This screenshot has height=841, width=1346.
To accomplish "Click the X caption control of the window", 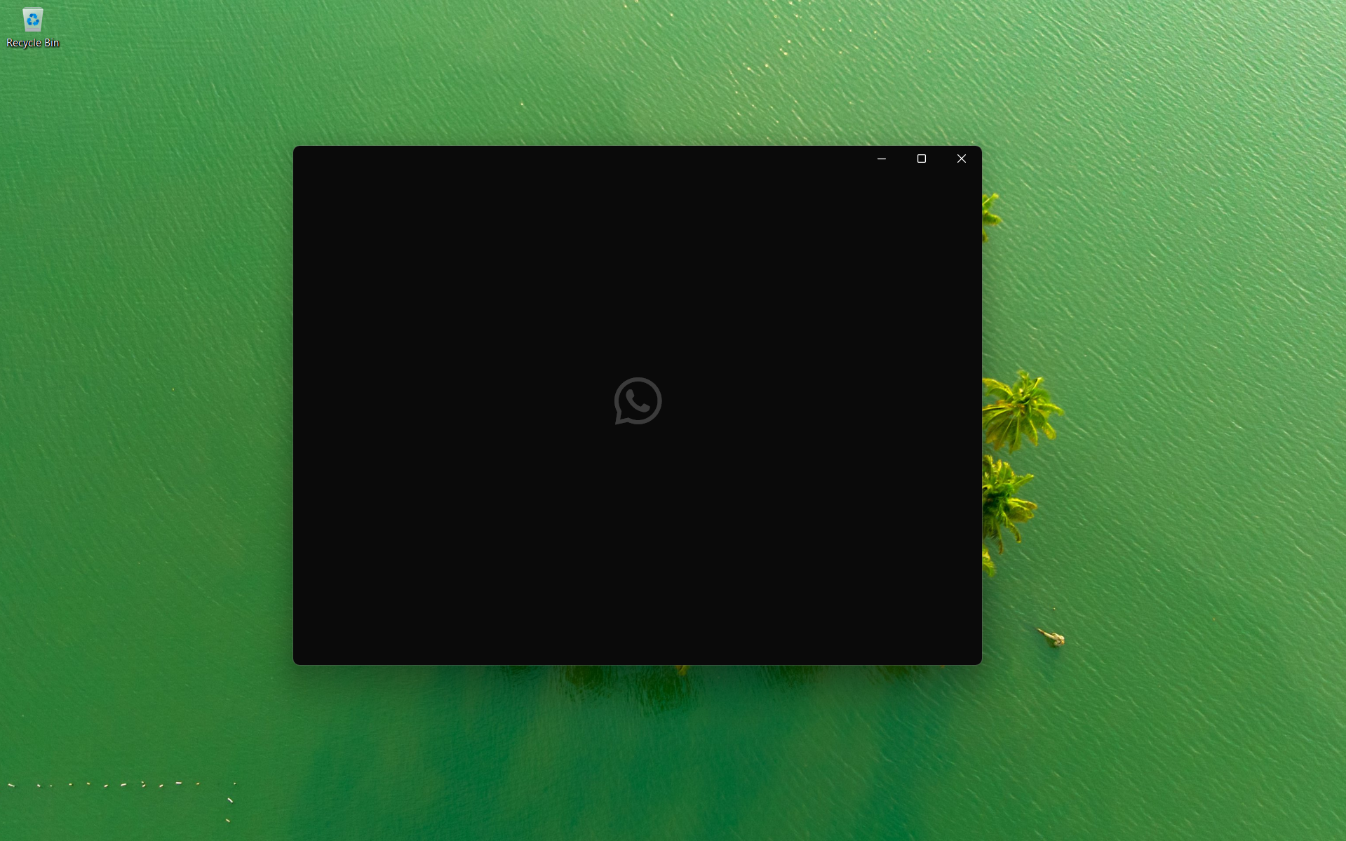I will [961, 159].
